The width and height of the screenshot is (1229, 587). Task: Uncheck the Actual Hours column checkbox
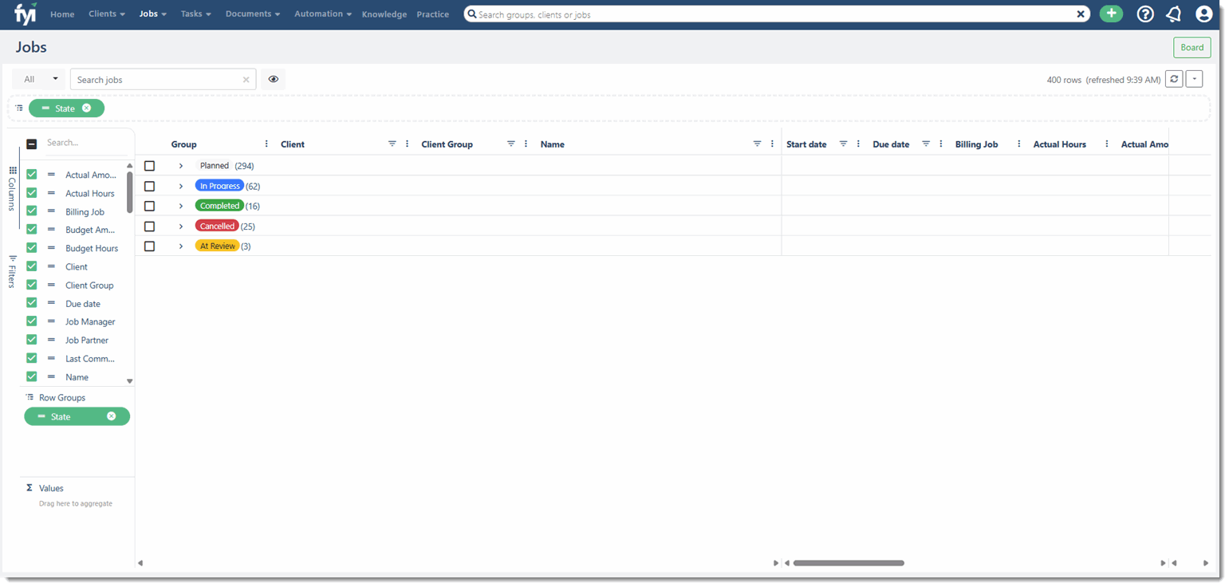click(x=32, y=193)
